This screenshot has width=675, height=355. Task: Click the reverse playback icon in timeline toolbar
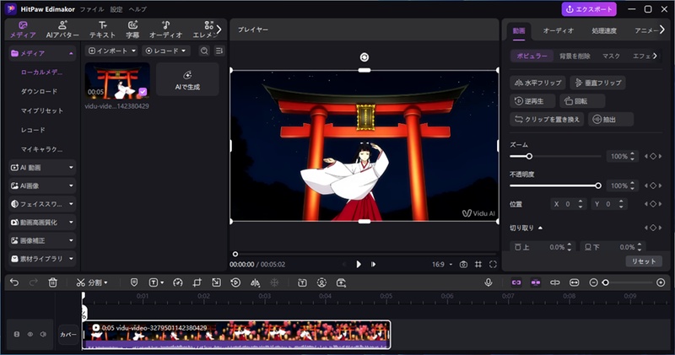235,282
